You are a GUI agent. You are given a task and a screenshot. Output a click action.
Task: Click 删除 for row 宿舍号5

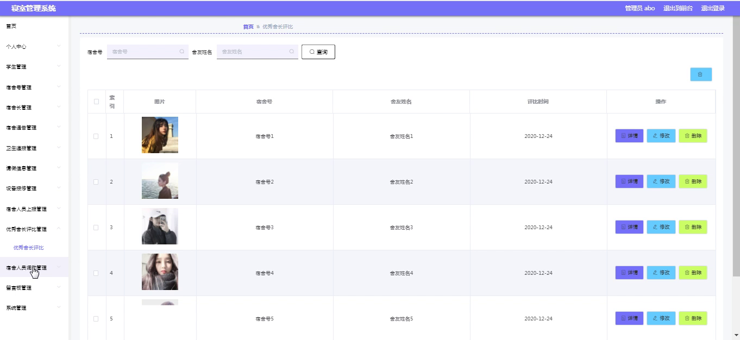tap(693, 318)
